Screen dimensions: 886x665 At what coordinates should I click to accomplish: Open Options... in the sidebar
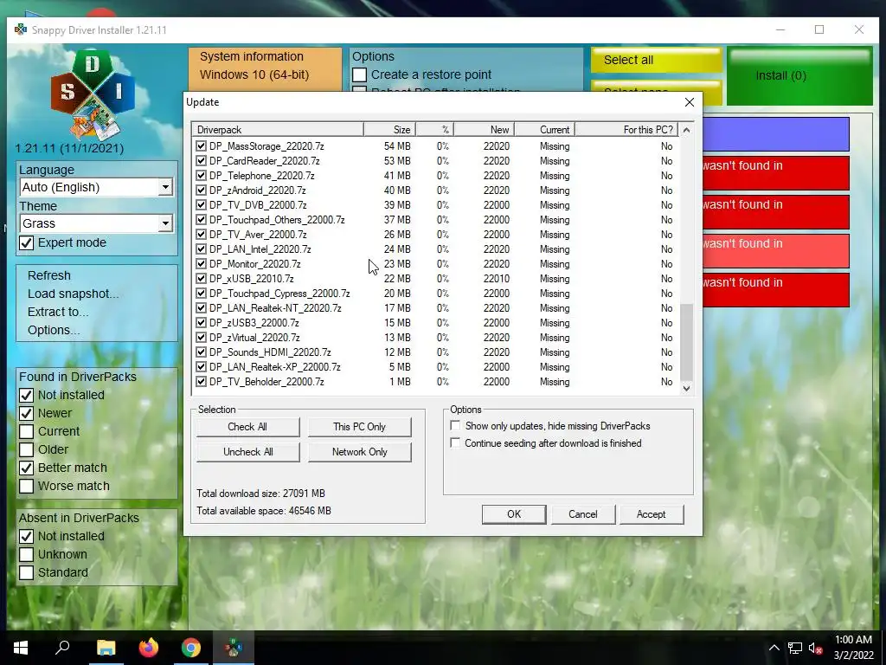(54, 330)
